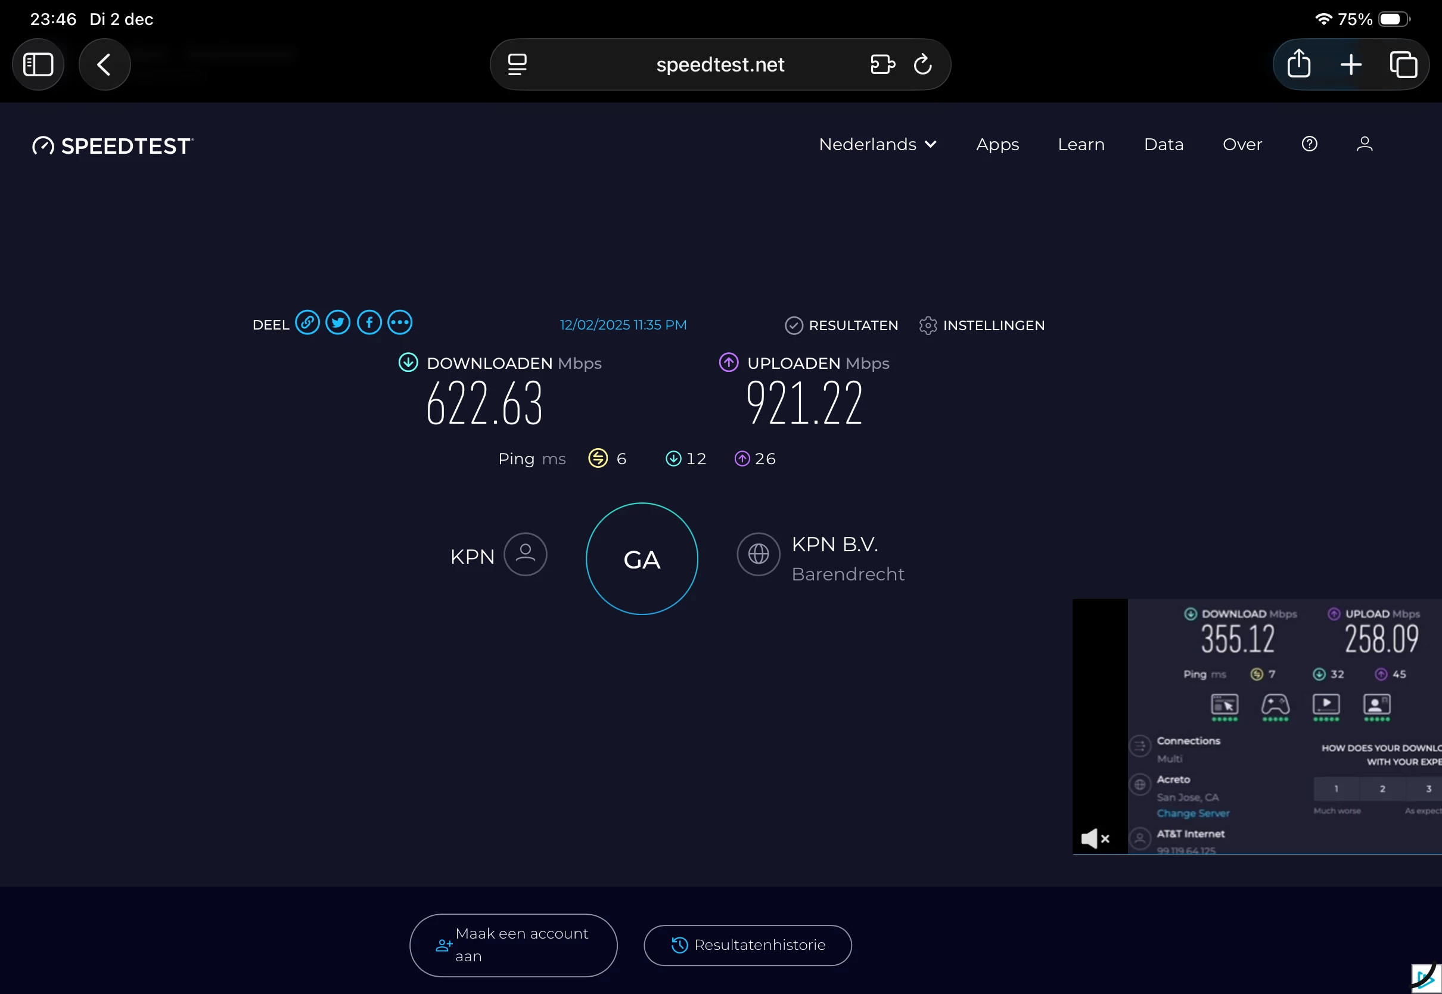Open the Apps menu item

coord(997,144)
